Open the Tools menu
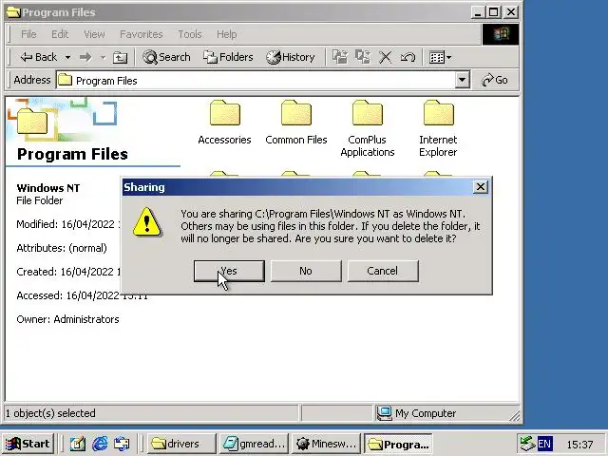The width and height of the screenshot is (608, 456). tap(190, 34)
